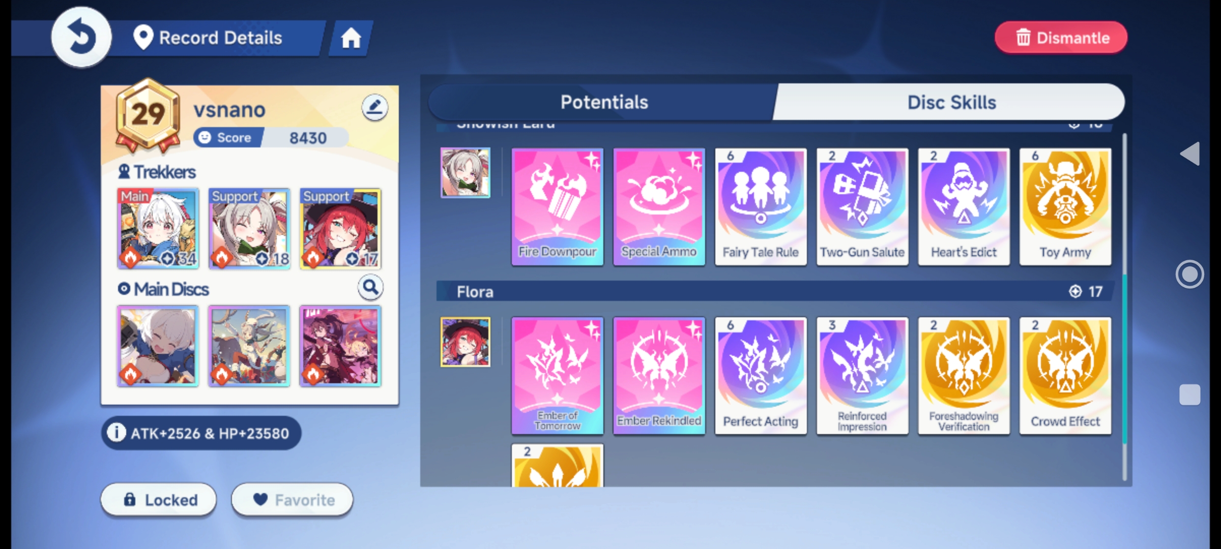This screenshot has height=549, width=1221.
Task: Dismantle this record
Action: pos(1061,38)
